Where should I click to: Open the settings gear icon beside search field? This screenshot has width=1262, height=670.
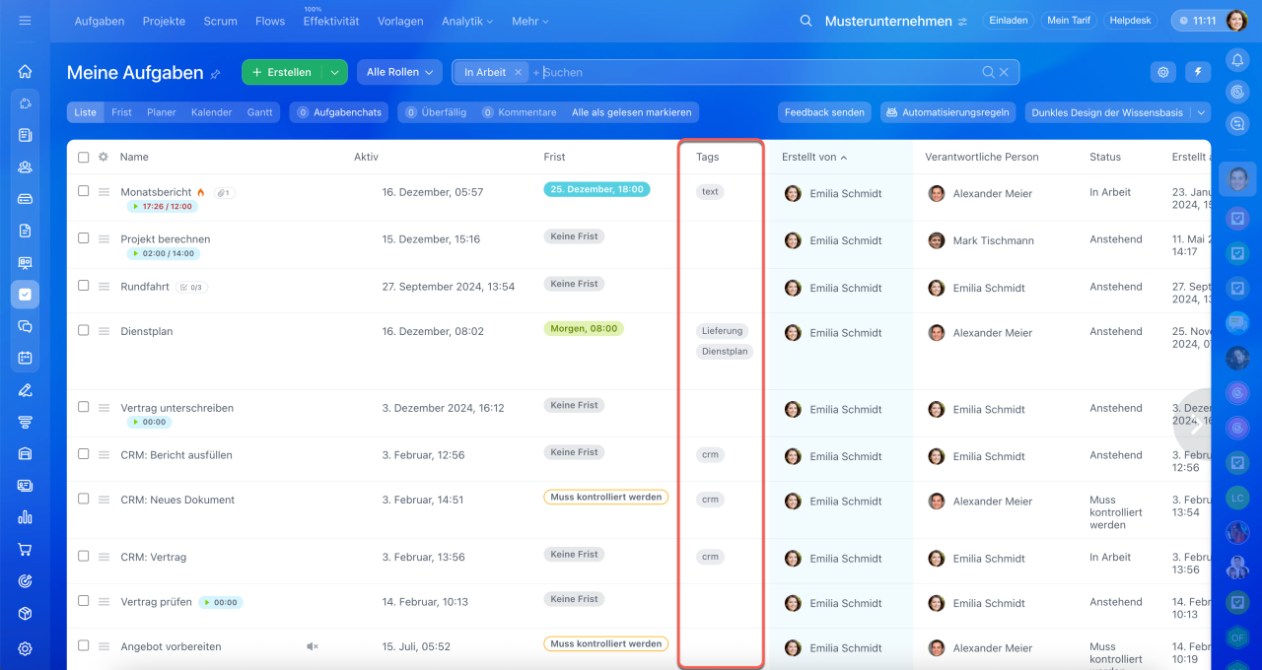pos(1163,72)
